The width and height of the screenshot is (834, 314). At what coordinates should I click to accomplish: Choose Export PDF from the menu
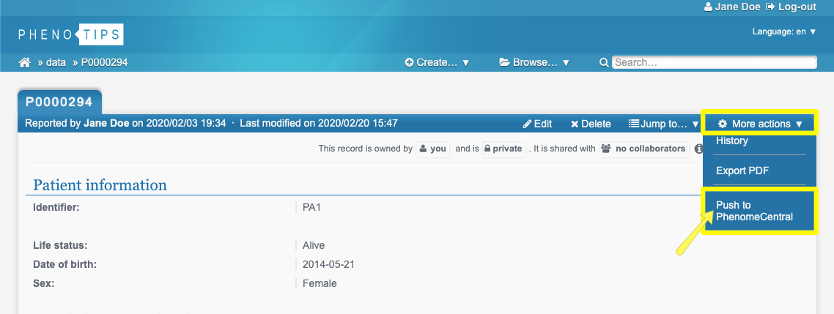click(742, 171)
